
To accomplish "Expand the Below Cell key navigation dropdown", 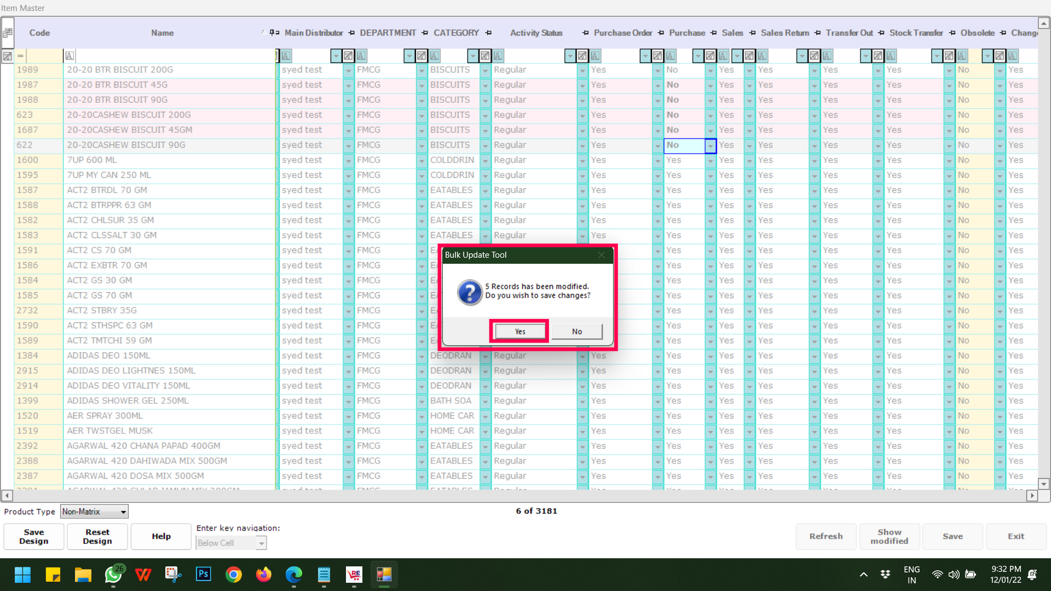I will [261, 543].
